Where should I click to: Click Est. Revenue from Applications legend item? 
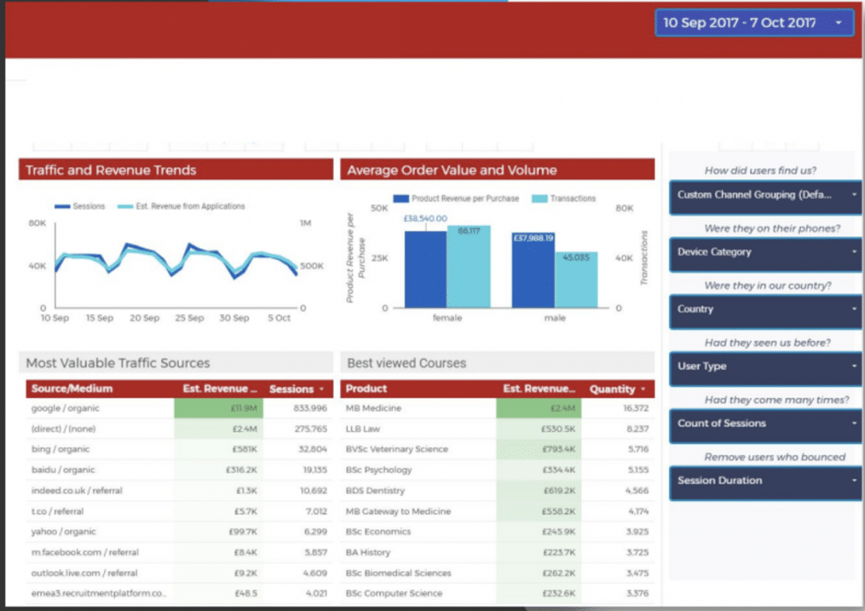(x=190, y=207)
